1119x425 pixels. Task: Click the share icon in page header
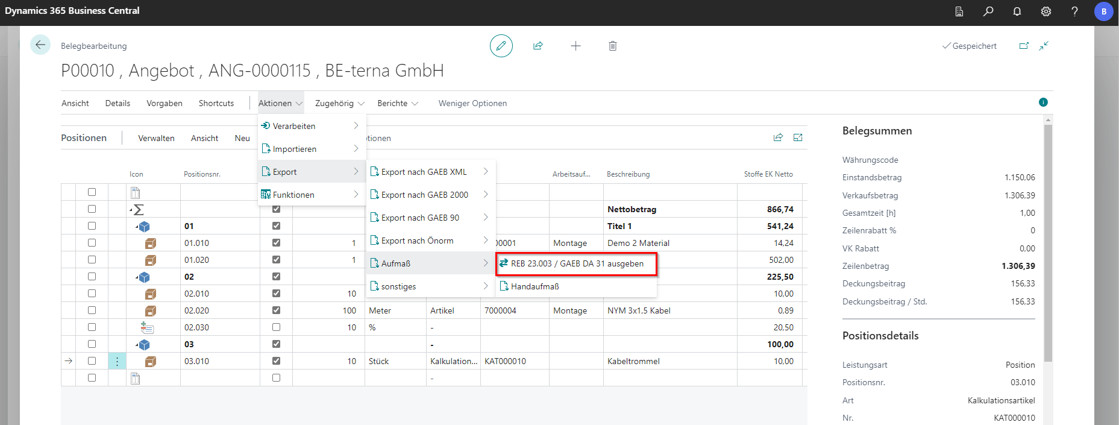[x=538, y=46]
